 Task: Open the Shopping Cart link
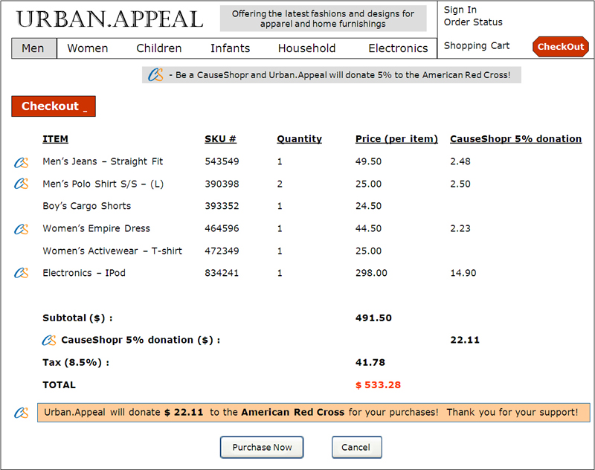[x=477, y=45]
